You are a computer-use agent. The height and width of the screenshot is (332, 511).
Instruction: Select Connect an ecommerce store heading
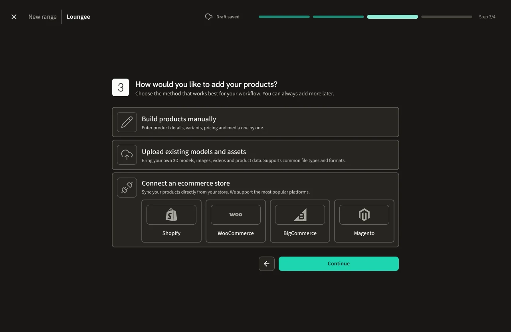pyautogui.click(x=186, y=183)
